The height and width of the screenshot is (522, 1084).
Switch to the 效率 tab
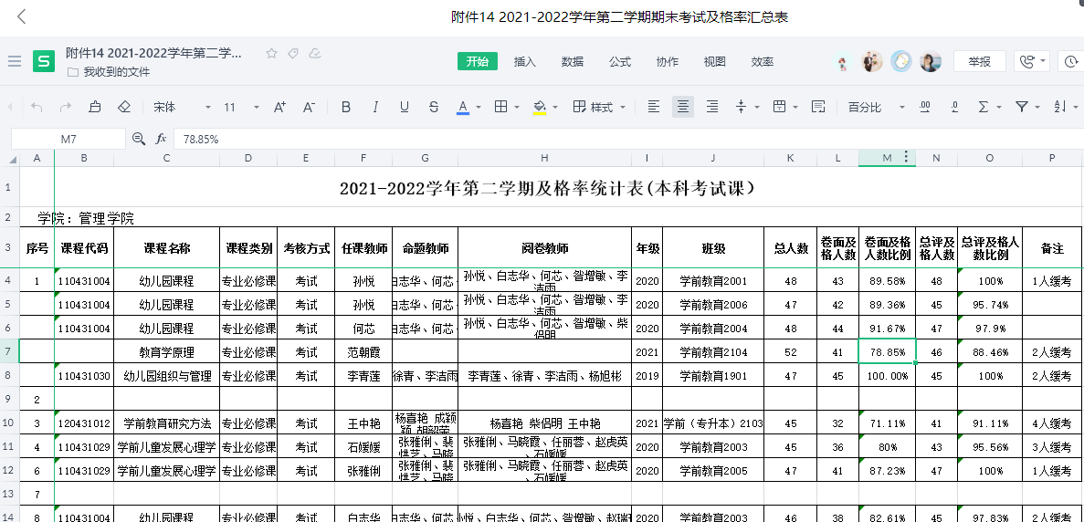click(763, 61)
